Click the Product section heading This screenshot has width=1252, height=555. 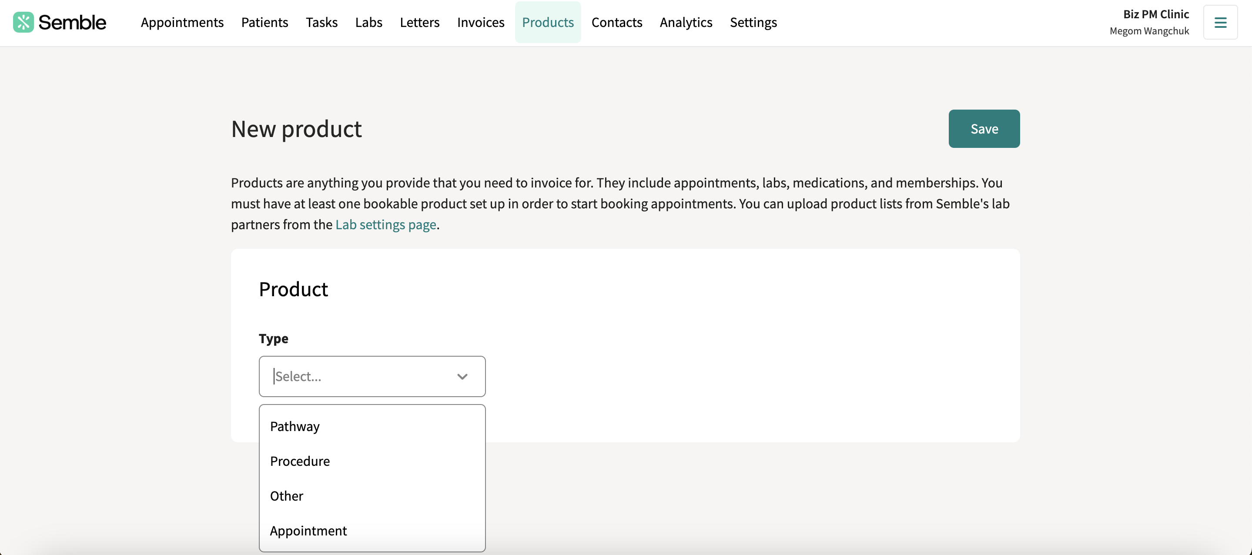point(294,289)
